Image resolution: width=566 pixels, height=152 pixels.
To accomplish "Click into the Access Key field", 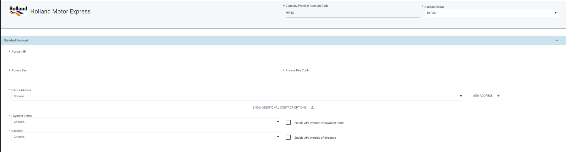I will 146,78.
